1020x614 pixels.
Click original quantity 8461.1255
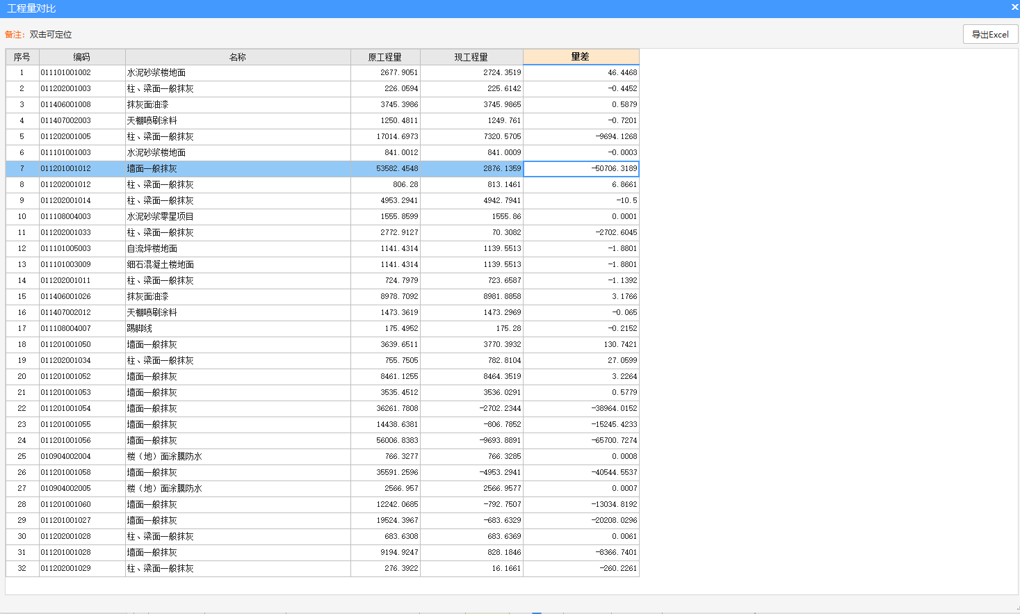tap(385, 376)
